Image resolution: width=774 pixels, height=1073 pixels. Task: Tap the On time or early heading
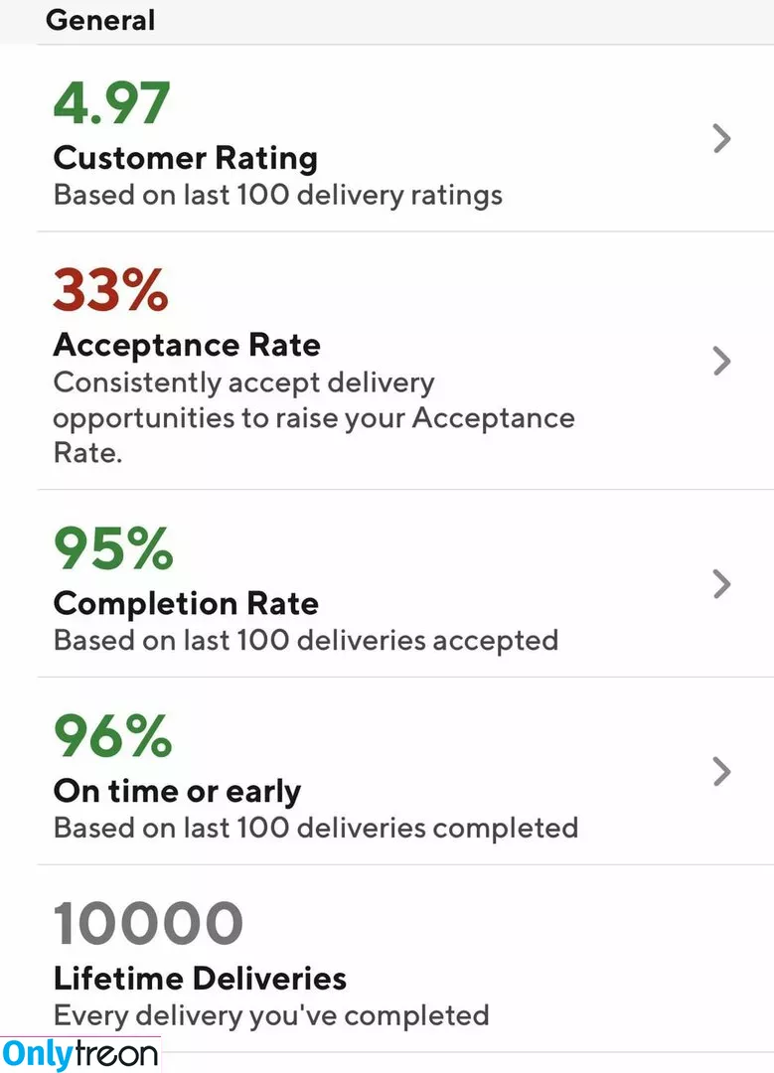(x=177, y=792)
